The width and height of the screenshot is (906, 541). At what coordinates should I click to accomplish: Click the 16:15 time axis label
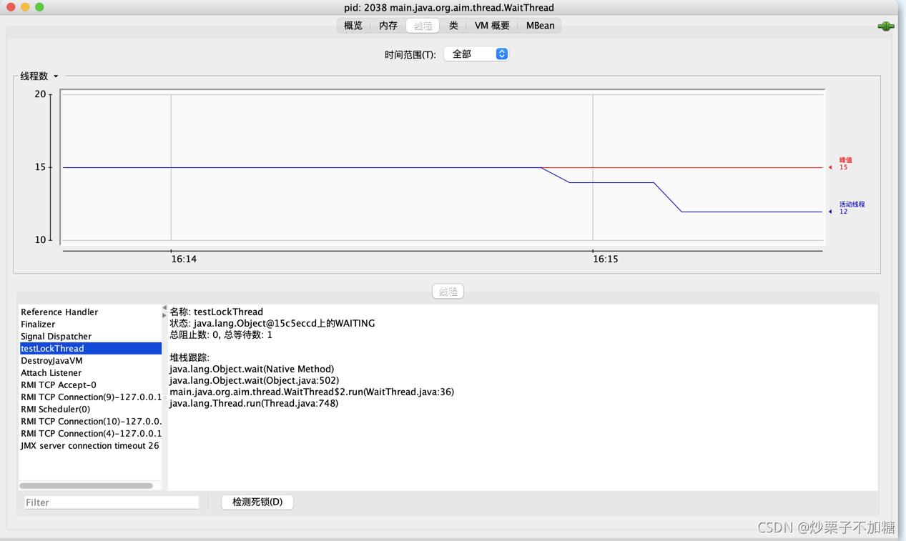605,259
